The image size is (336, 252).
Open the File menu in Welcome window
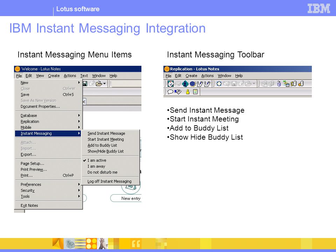pos(19,76)
